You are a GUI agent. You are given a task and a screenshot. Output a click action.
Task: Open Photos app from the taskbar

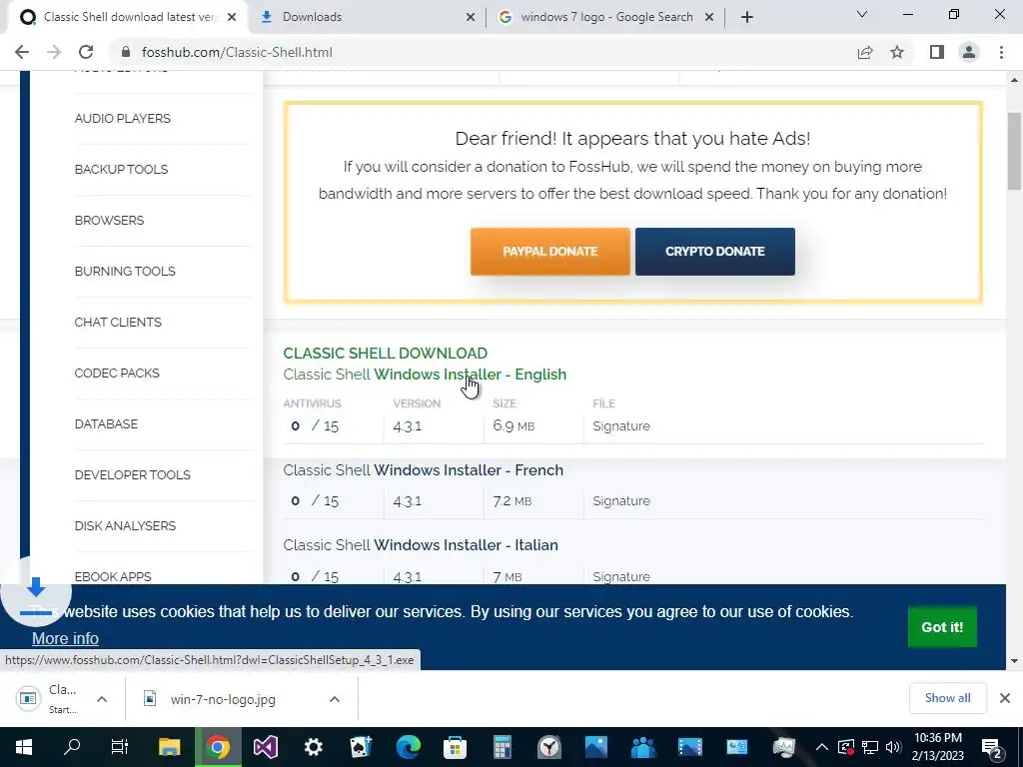[x=596, y=747]
